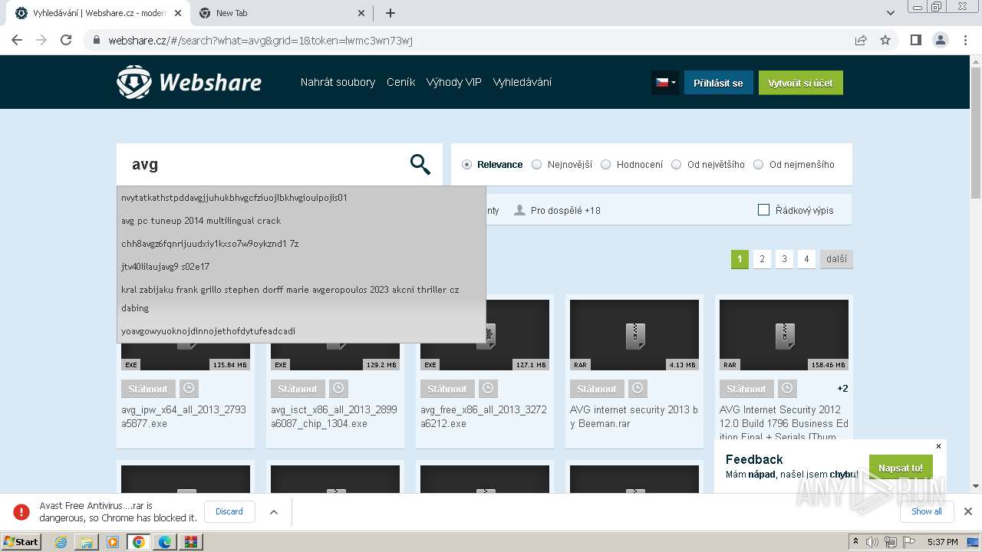Image resolution: width=982 pixels, height=552 pixels.
Task: Close the Feedback widget
Action: tap(938, 446)
